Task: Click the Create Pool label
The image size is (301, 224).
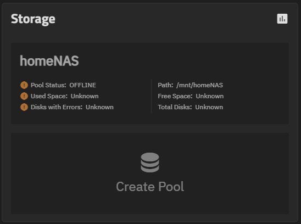Action: [x=150, y=186]
